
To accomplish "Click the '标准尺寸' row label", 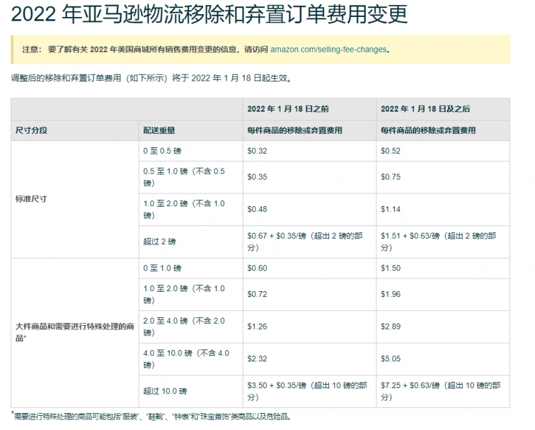I will click(x=31, y=199).
